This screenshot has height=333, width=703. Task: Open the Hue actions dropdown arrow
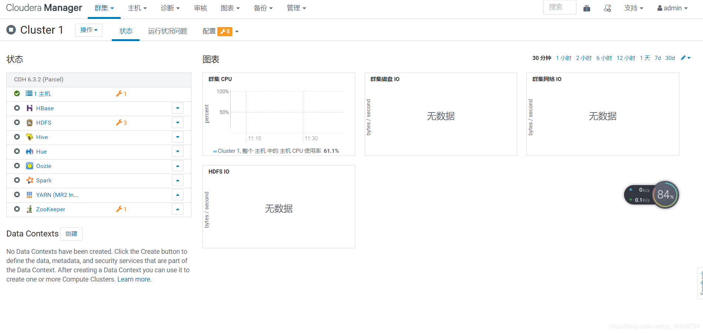178,151
